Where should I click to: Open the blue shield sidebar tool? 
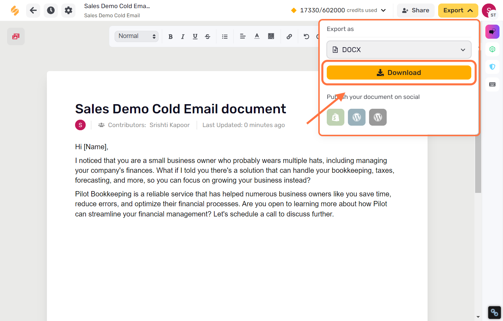pos(492,67)
